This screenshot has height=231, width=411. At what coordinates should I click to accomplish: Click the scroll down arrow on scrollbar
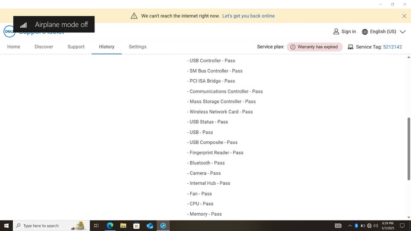pyautogui.click(x=409, y=218)
